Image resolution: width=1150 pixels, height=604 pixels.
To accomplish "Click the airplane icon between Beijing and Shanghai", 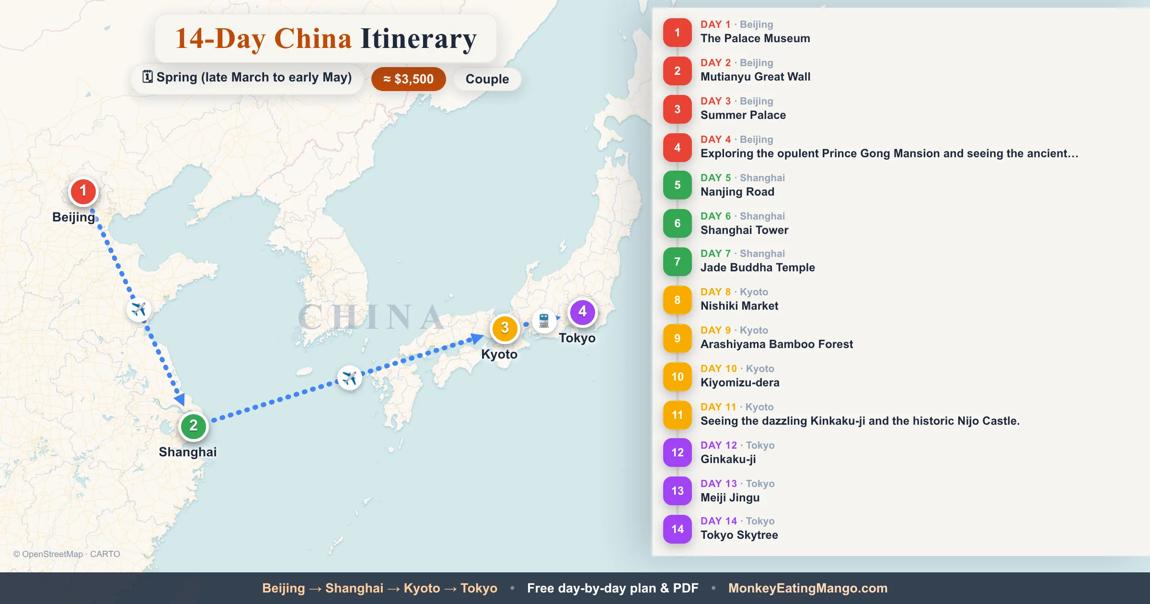I will (x=139, y=309).
